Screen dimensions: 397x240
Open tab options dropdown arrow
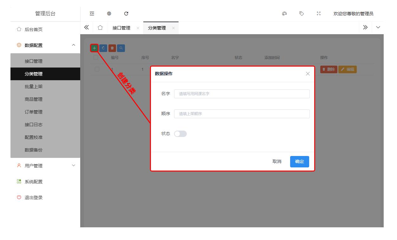[x=378, y=28]
